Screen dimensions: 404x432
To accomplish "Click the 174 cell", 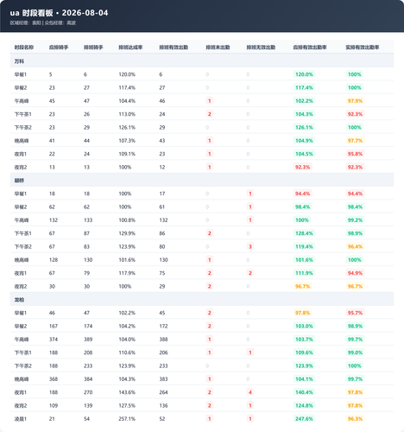I will [x=88, y=326].
